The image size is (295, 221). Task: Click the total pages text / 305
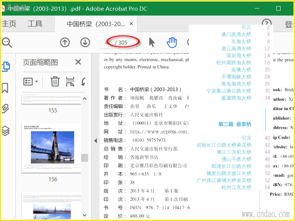(x=121, y=43)
